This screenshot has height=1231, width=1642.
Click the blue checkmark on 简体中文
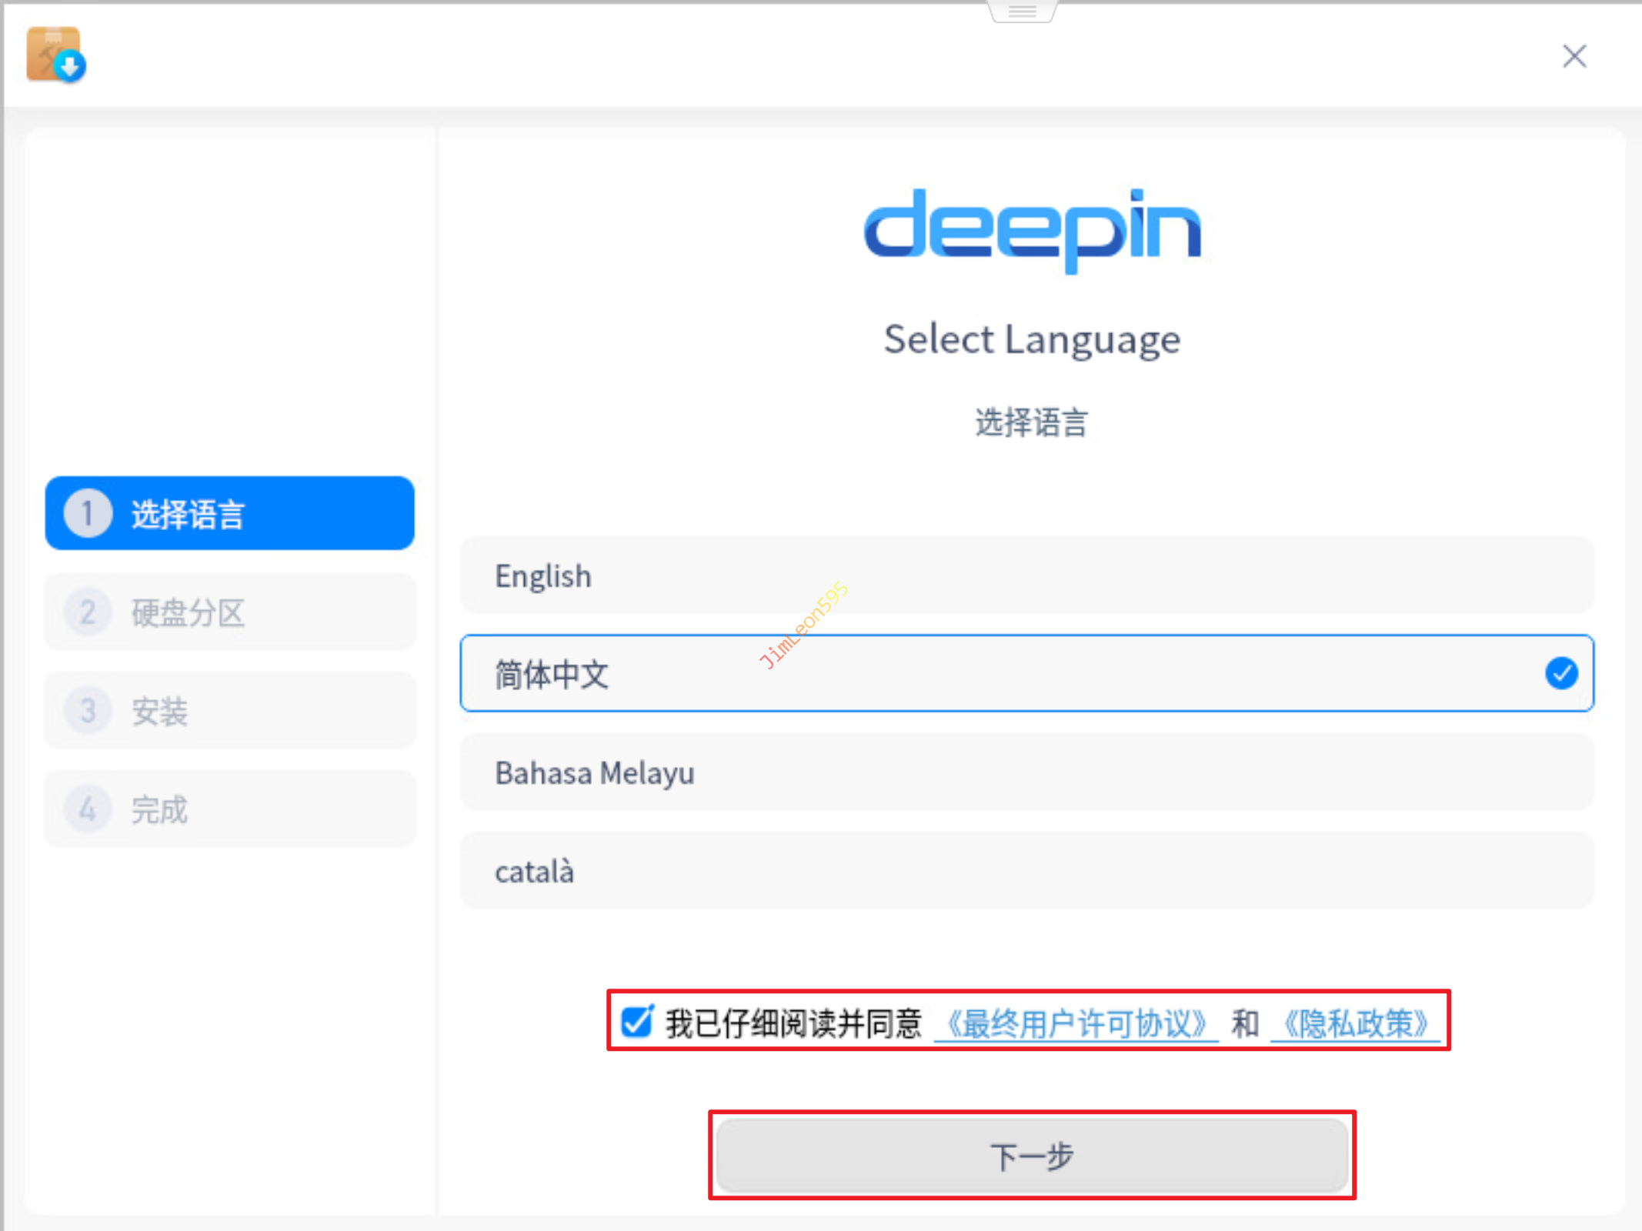(1561, 673)
